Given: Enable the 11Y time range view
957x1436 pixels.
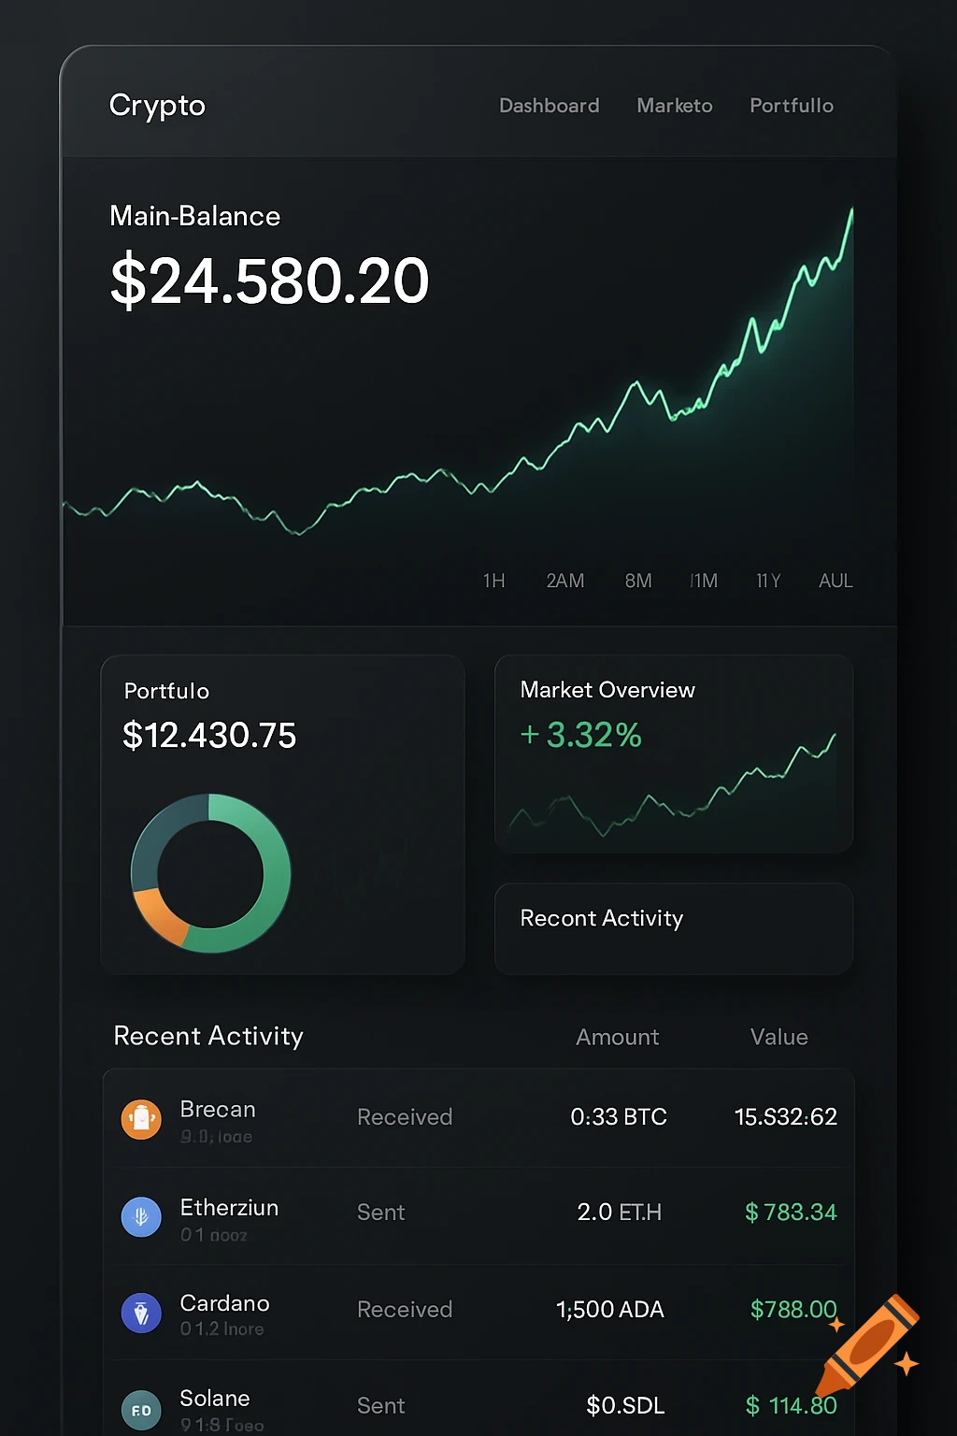Looking at the screenshot, I should tap(767, 581).
